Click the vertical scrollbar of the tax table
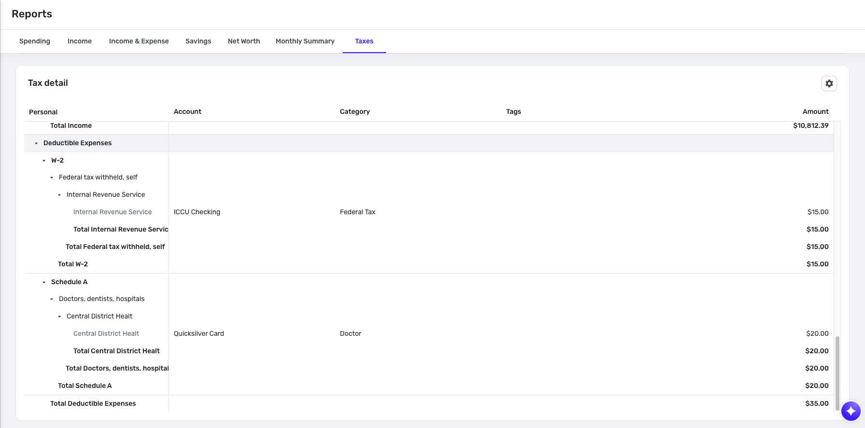This screenshot has height=428, width=865. tap(837, 373)
